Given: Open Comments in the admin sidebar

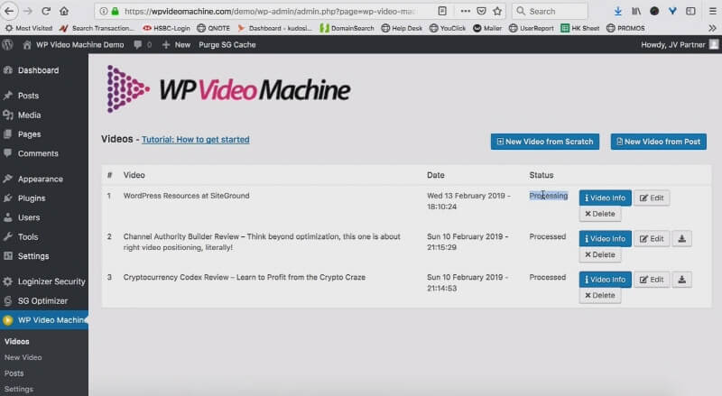Looking at the screenshot, I should pos(38,153).
